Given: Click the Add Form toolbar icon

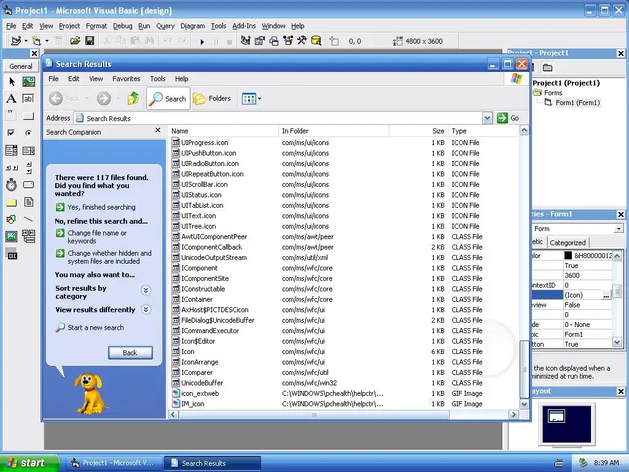Looking at the screenshot, I should pos(36,41).
